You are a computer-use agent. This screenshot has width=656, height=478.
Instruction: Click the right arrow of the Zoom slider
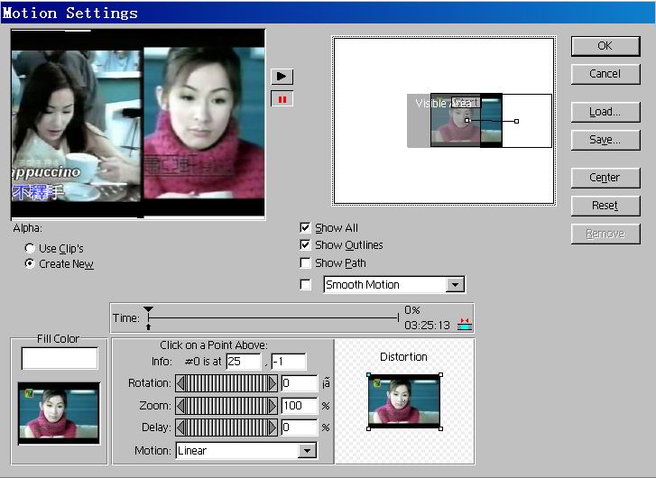click(272, 405)
